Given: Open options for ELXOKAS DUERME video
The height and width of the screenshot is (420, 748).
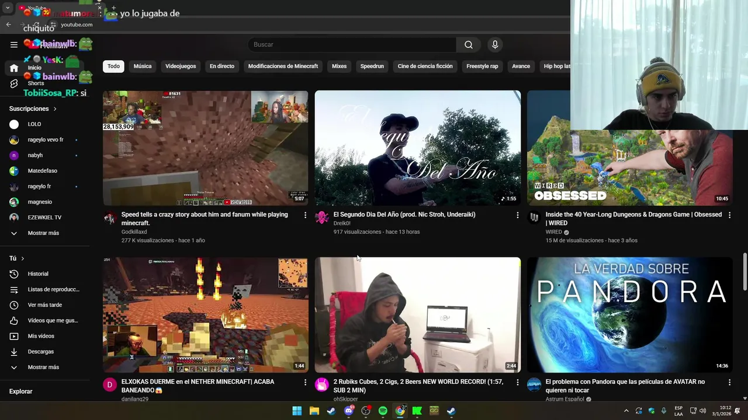Looking at the screenshot, I should pos(305,382).
